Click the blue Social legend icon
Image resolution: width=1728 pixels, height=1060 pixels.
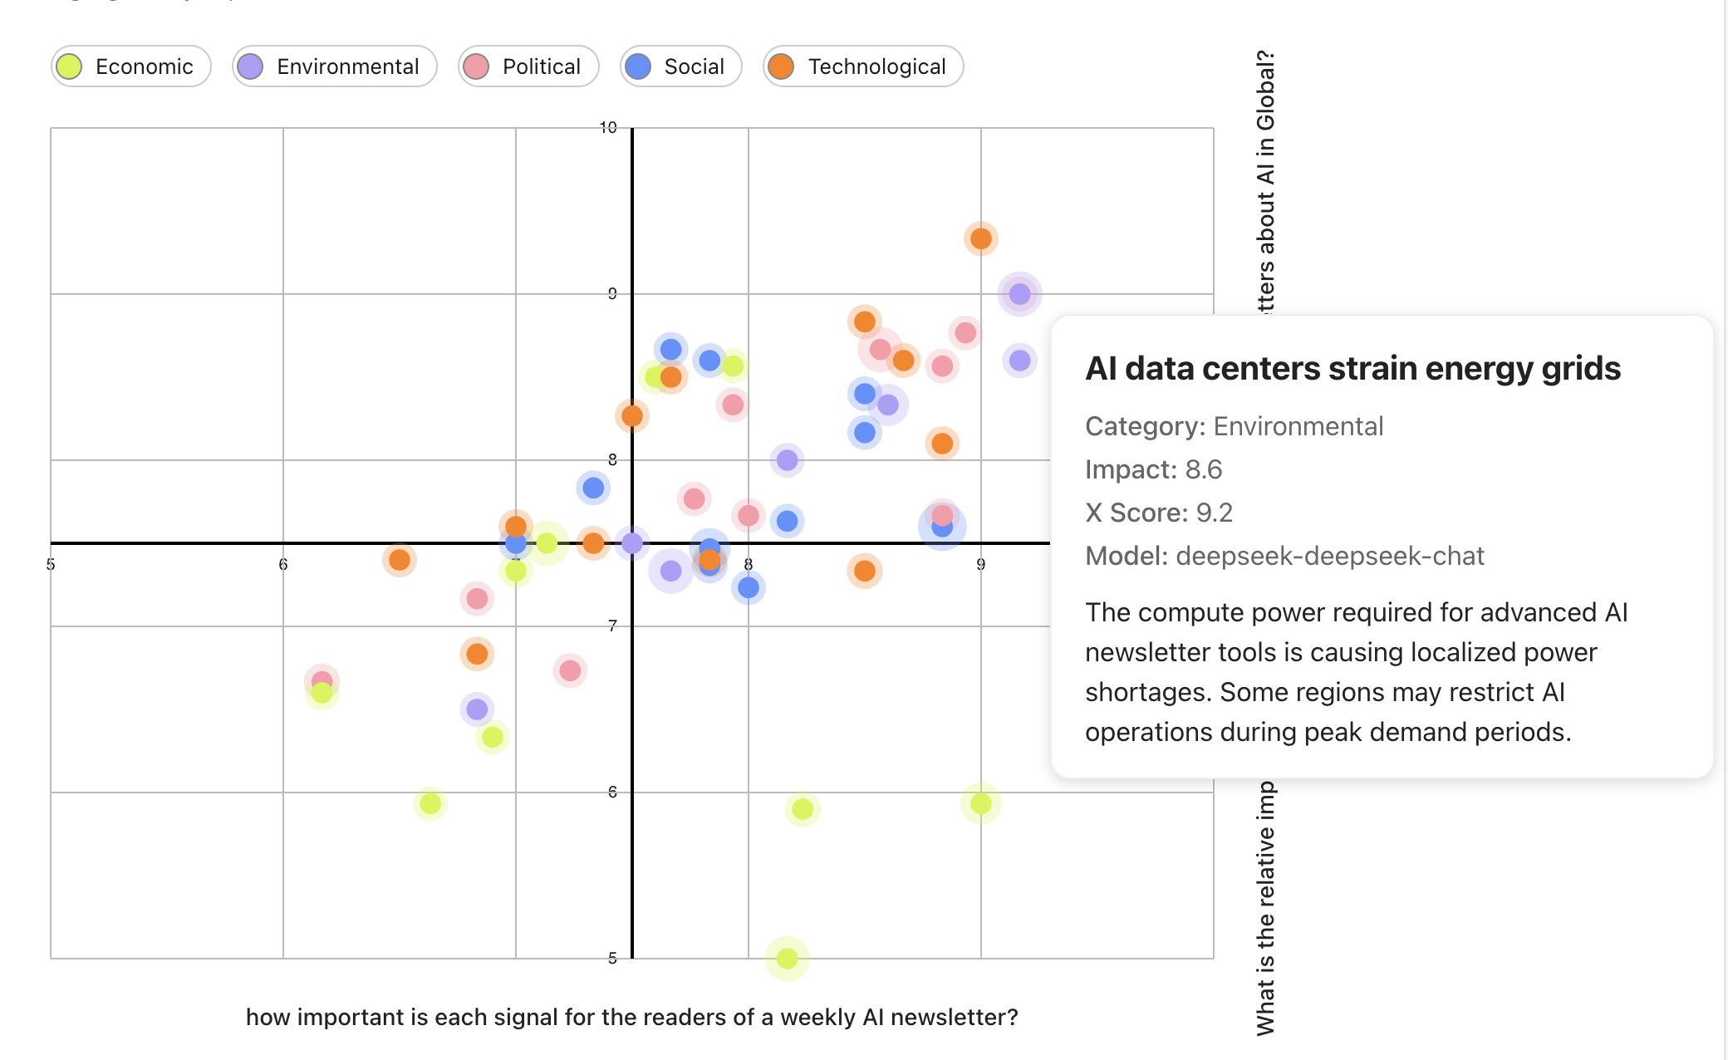click(x=636, y=66)
